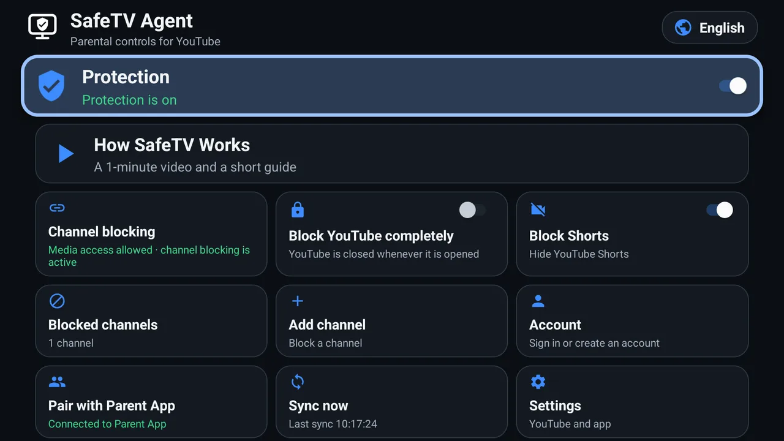Open the English language selector
This screenshot has width=784, height=441.
710,28
